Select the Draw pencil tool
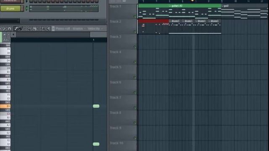Image resolution: width=269 pixels, height=151 pixels. point(16,29)
